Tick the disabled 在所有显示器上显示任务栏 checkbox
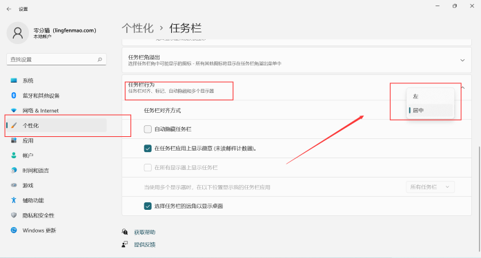 click(x=148, y=167)
